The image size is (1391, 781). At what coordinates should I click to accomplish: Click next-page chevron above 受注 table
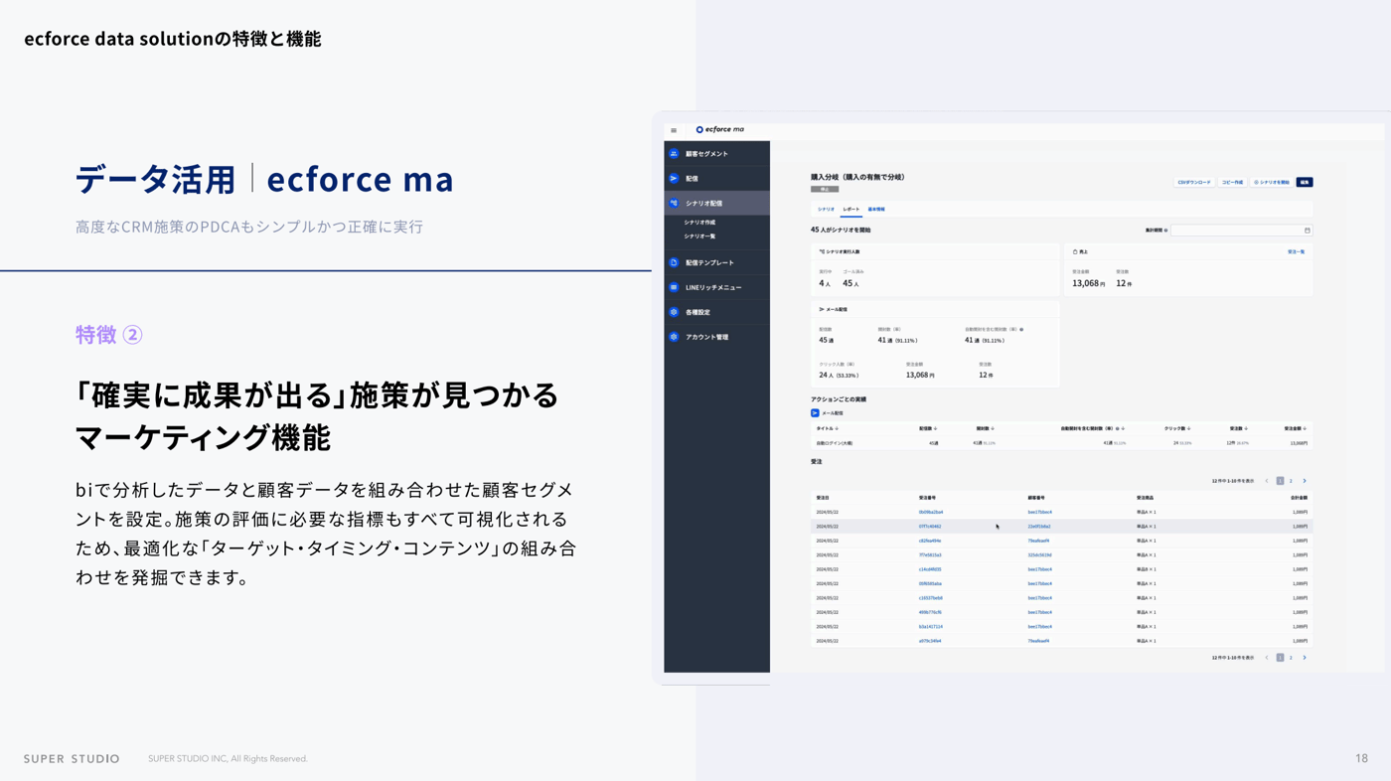1305,481
